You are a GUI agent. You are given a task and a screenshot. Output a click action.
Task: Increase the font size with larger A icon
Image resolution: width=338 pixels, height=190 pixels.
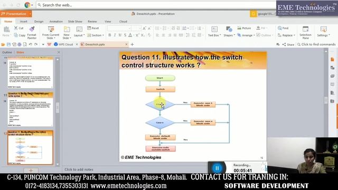tap(144, 28)
